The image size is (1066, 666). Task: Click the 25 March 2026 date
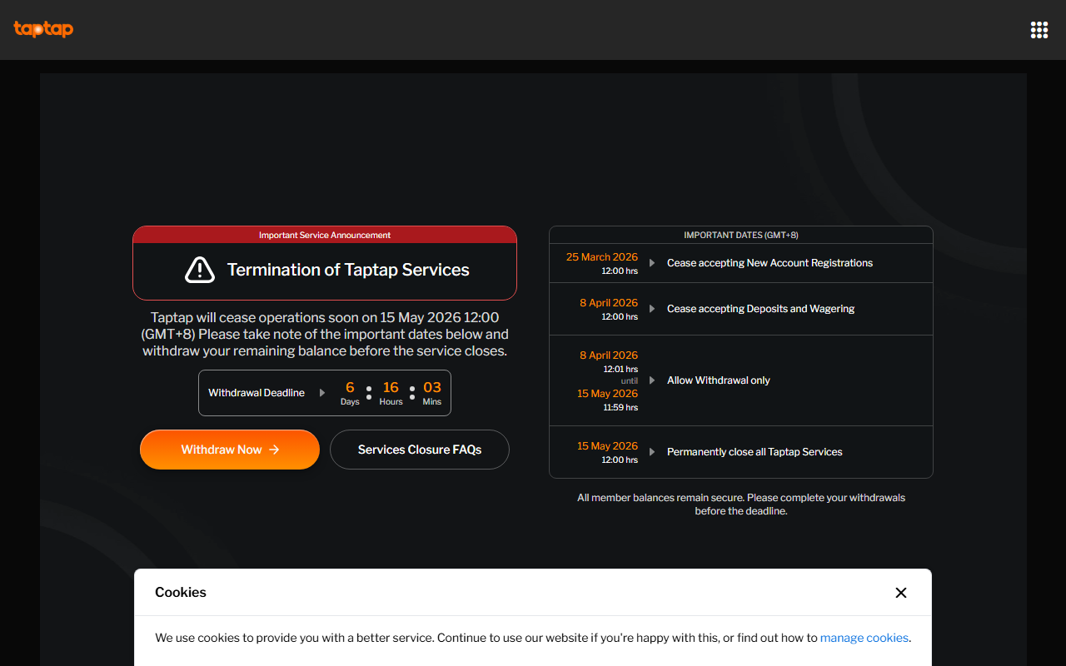coord(602,257)
